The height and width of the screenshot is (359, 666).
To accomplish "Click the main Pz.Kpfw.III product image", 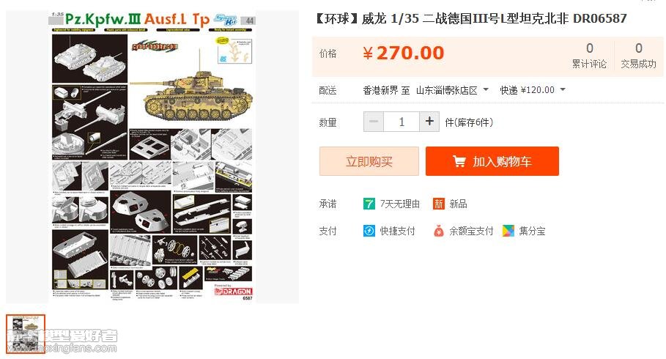I will pyautogui.click(x=152, y=156).
